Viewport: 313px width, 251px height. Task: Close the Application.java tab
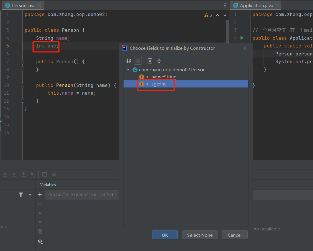[277, 5]
